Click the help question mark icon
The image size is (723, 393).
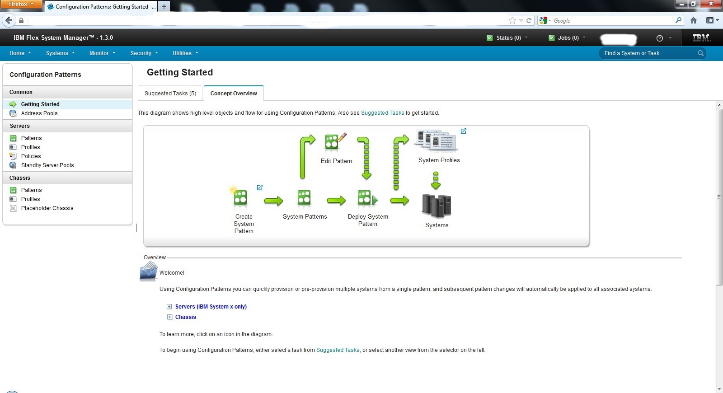(659, 38)
